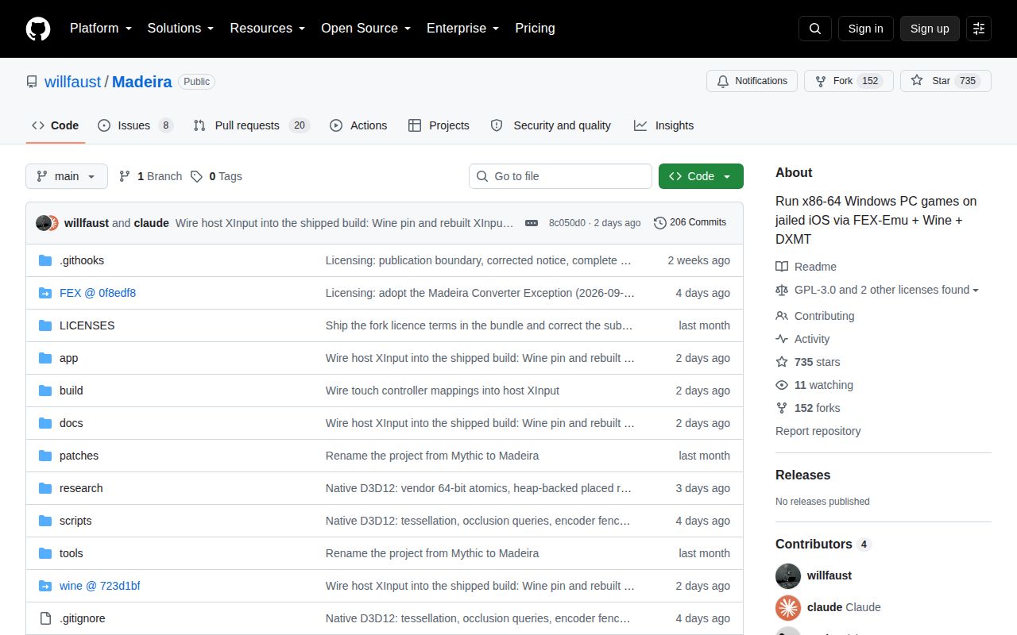Click the wine submodule folder icon
Screen dimensions: 1017x635
point(45,586)
